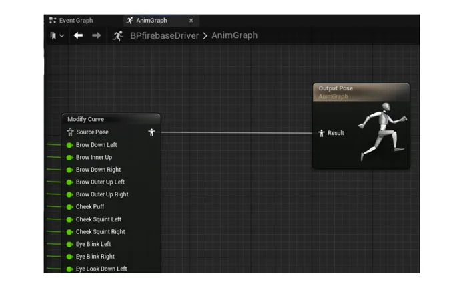Viewport: 467px width, 284px height.
Task: Click the Eye Blink Right green pin
Action: (x=69, y=257)
